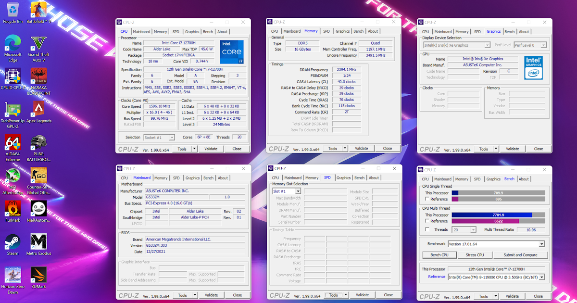Image resolution: width=577 pixels, height=303 pixels.
Task: Launch Battlefield V from the desktop
Action: click(38, 12)
